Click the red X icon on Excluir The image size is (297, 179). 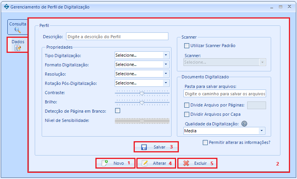186,163
